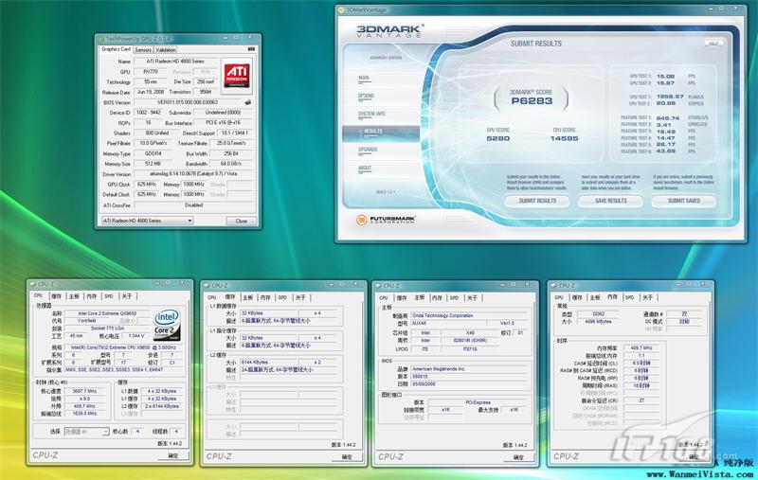Viewport: 758px width, 480px height.
Task: Click the Onda Technology Corporation manufacturer field
Action: (468, 315)
